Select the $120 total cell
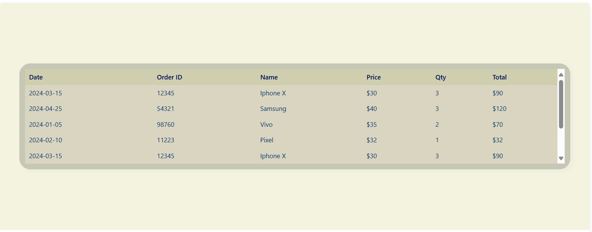Viewport: 592px width, 232px height. 499,109
